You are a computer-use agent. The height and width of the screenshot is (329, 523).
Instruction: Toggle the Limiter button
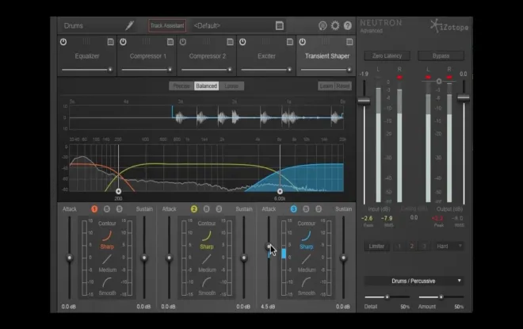point(376,247)
